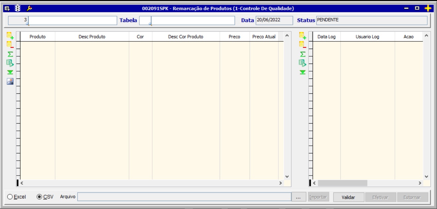This screenshot has height=209, width=437.
Task: Click the Tabela code input field
Action: click(145, 21)
